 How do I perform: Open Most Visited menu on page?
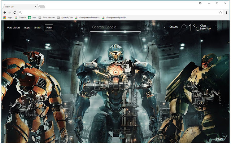coord(13,28)
